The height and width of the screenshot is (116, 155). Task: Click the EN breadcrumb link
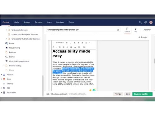click(x=47, y=94)
